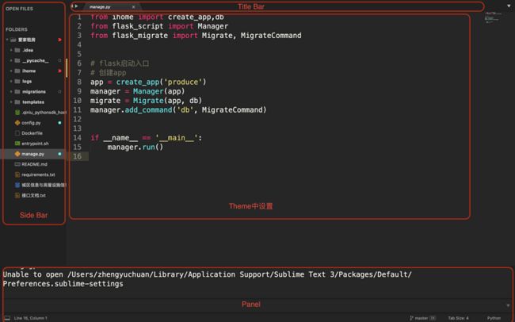515x322 pixels.
Task: Click the git branch icon beside master
Action: pos(411,318)
